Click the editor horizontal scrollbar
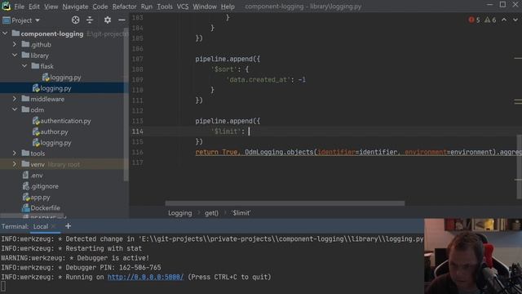This screenshot has width=522, height=294. (285, 203)
